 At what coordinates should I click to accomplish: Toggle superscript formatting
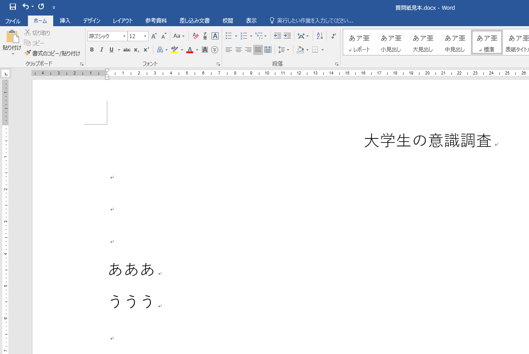pyautogui.click(x=146, y=50)
